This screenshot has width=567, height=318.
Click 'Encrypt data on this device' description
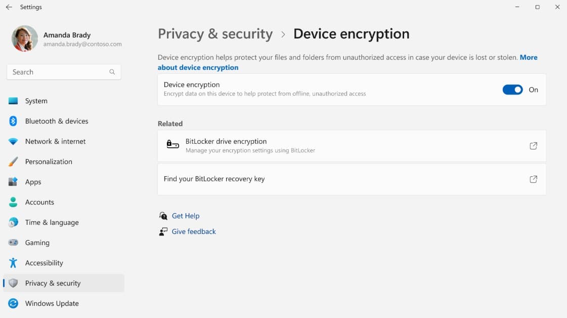pos(265,94)
